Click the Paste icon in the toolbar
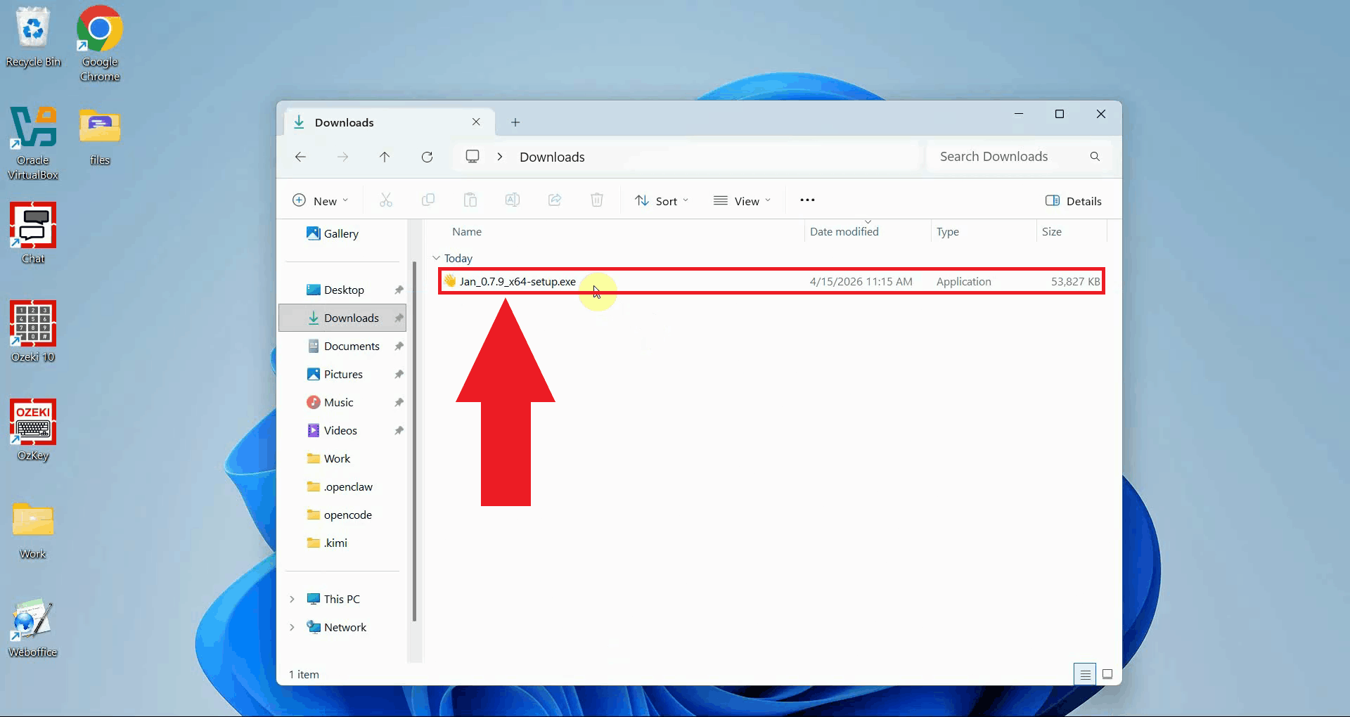The image size is (1350, 717). [x=470, y=200]
